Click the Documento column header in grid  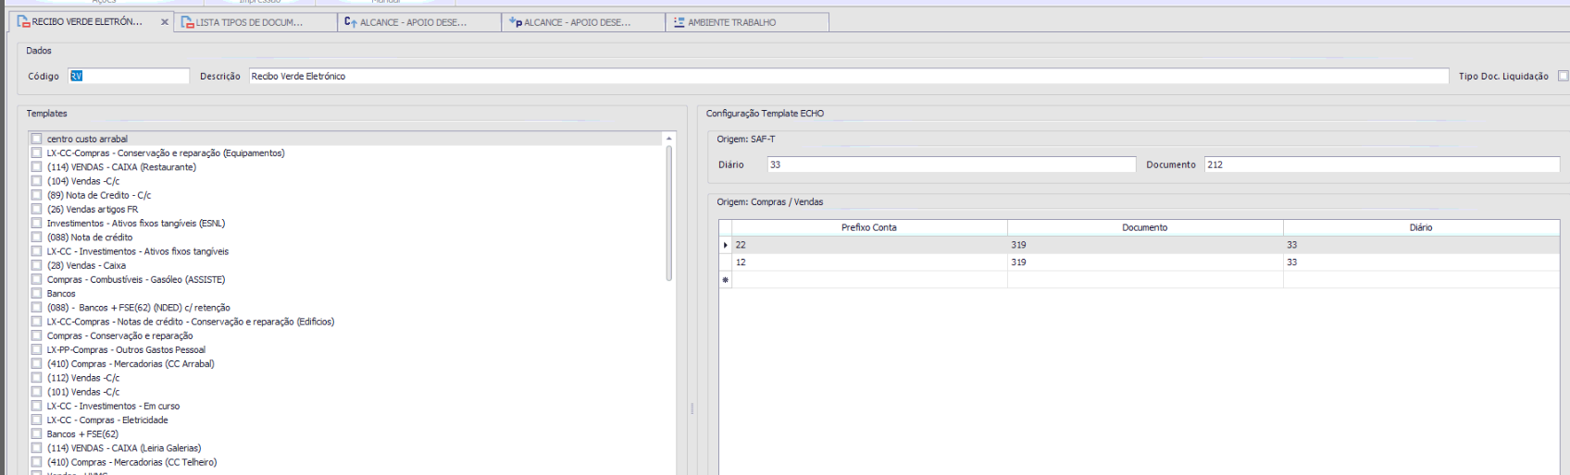(1144, 227)
